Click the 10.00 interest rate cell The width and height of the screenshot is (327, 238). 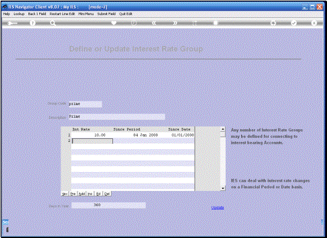[92, 135]
